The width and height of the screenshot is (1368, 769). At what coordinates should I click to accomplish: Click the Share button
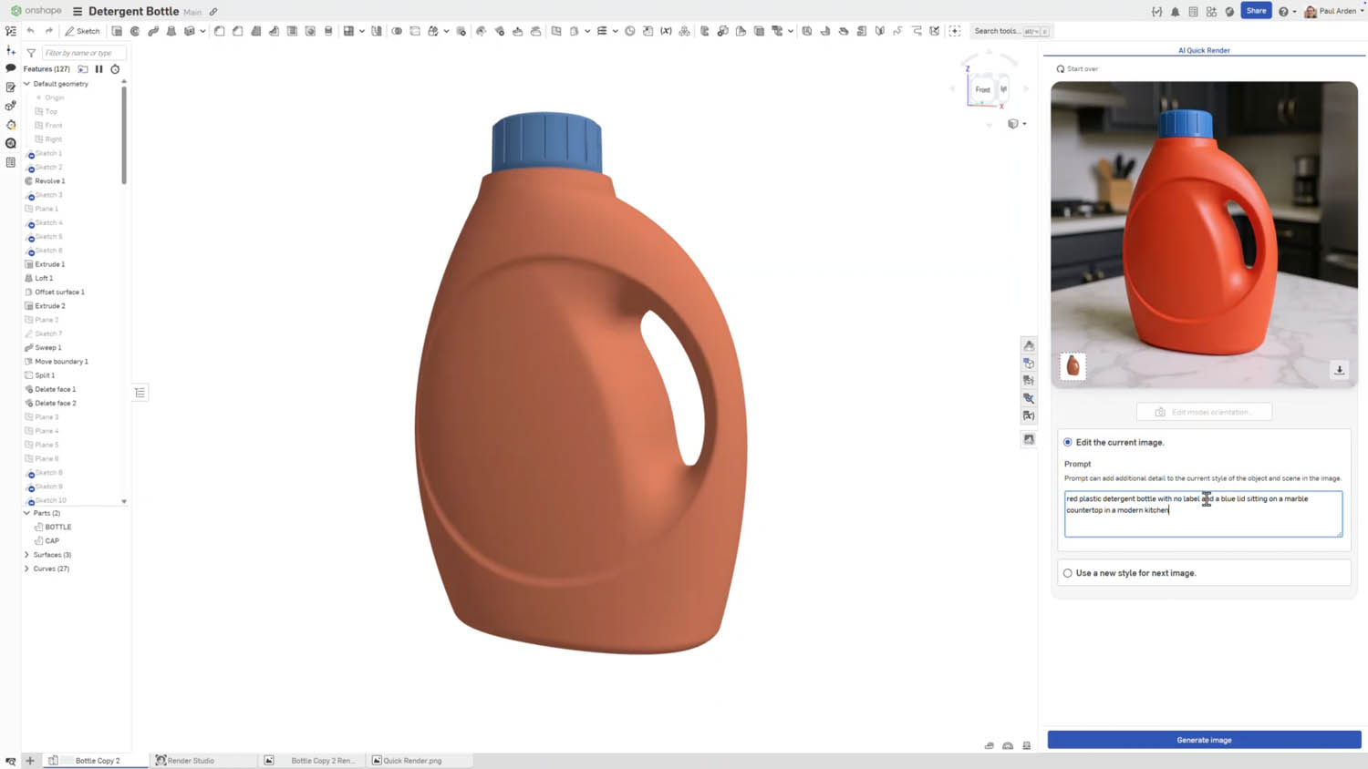tap(1256, 11)
